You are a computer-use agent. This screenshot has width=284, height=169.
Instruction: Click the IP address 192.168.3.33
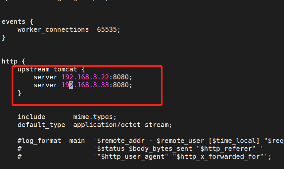pos(85,85)
